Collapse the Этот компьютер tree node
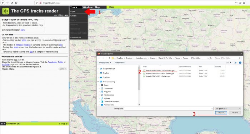The width and height of the screenshot is (250, 134). pos(98,82)
